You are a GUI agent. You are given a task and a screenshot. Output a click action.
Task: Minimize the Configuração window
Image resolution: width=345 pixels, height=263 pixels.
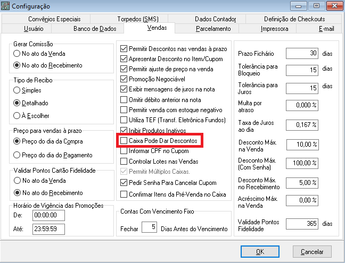(x=298, y=6)
